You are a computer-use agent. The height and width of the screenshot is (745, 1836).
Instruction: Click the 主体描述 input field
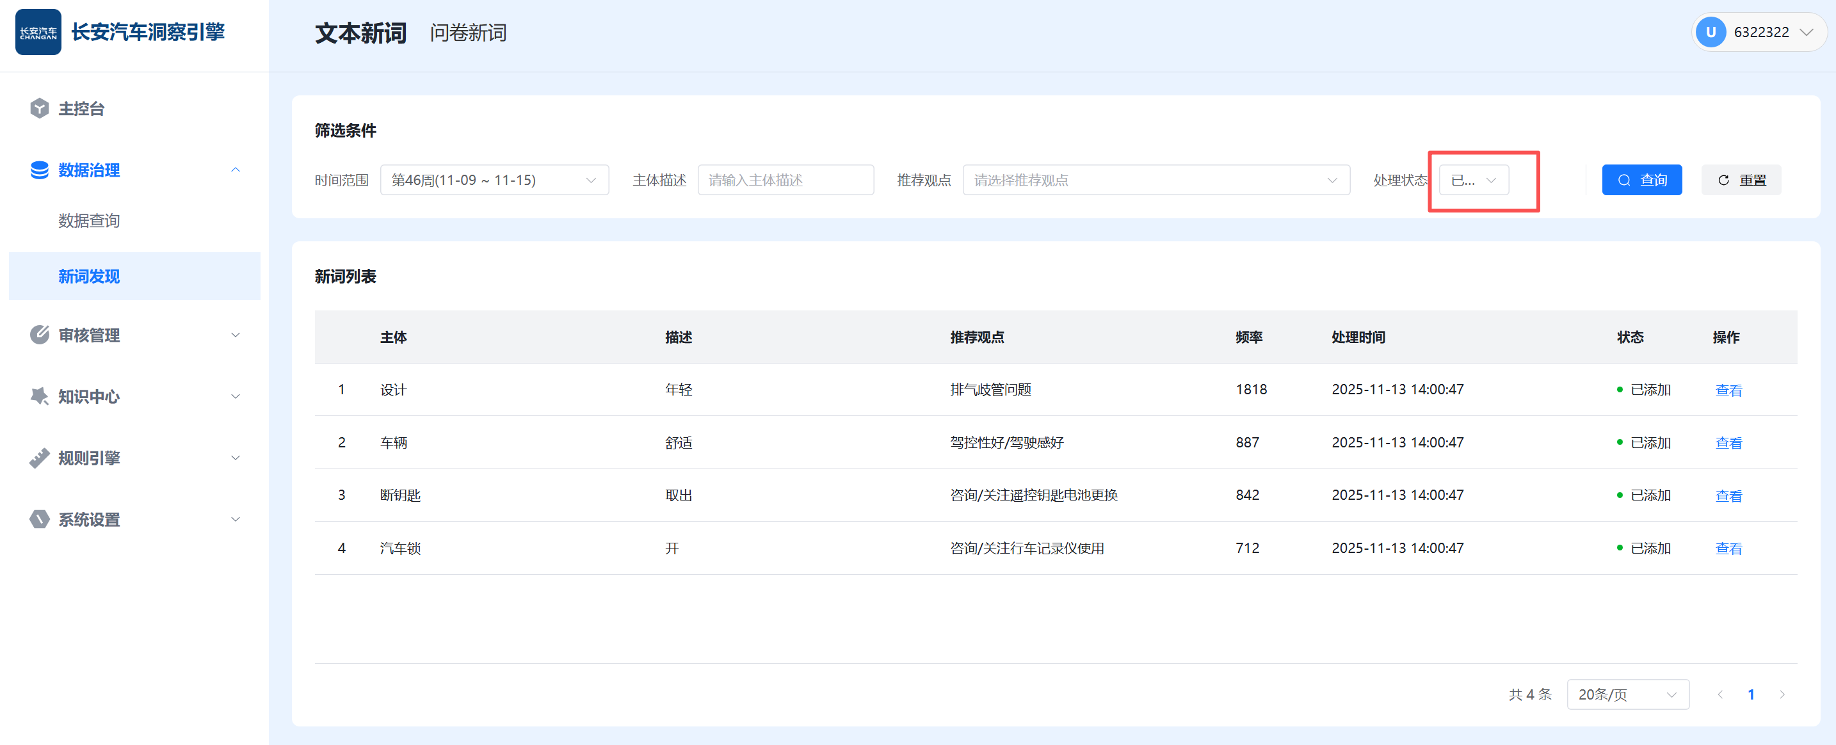click(x=785, y=180)
